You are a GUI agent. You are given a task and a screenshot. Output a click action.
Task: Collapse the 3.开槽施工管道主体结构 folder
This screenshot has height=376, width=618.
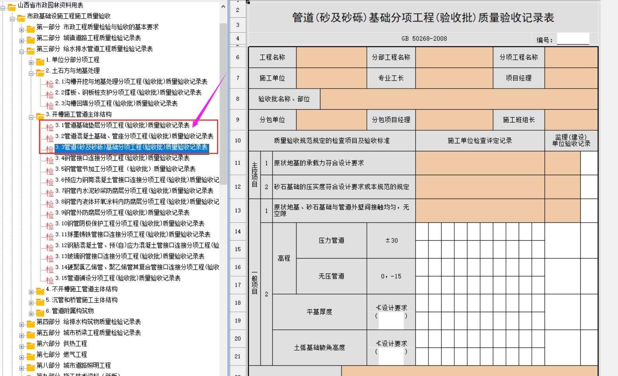(x=31, y=117)
